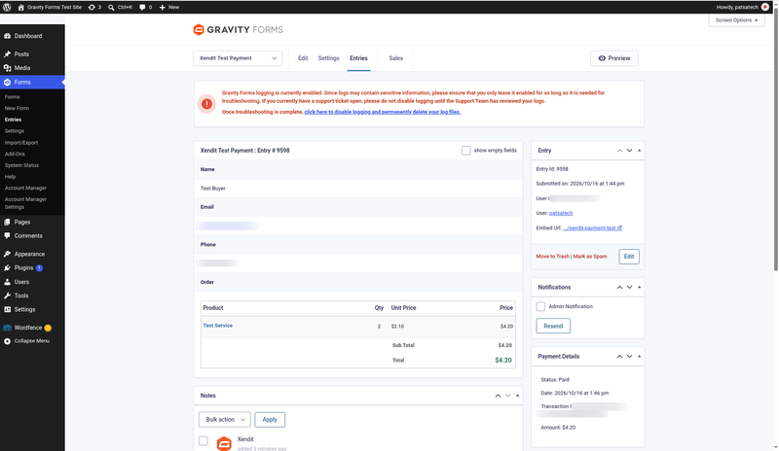Collapse the admin sidebar menu
The height and width of the screenshot is (451, 779).
click(32, 341)
